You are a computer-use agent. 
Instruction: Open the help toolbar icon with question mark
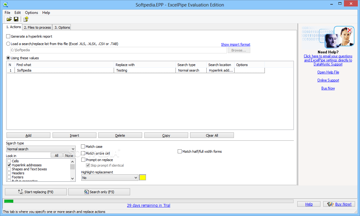pos(26,19)
